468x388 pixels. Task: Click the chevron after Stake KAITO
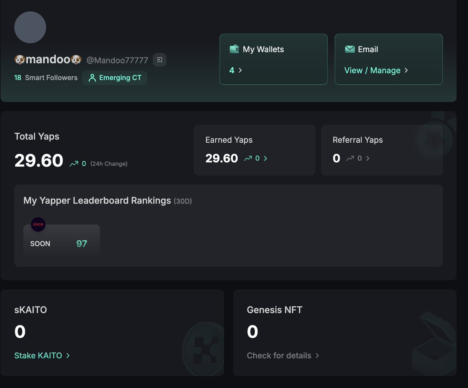pyautogui.click(x=68, y=356)
